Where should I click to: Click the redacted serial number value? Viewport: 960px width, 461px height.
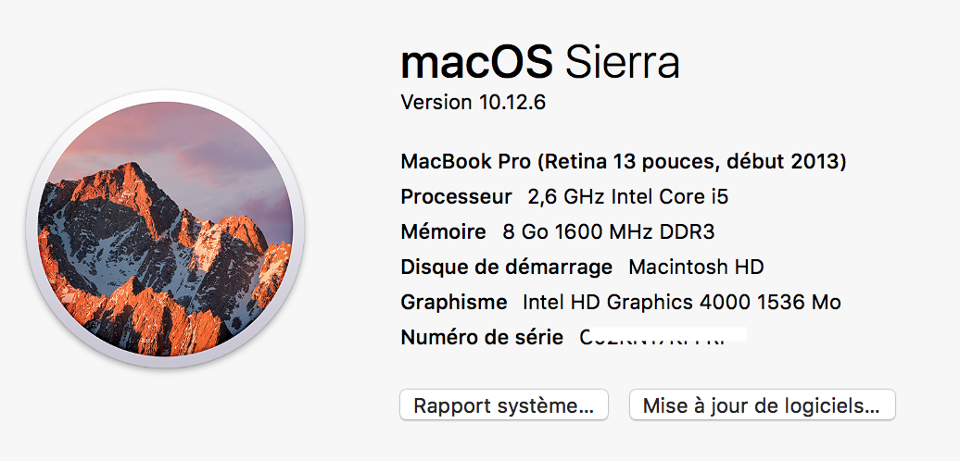point(662,337)
